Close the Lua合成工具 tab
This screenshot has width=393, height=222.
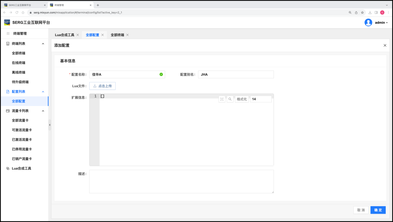(x=78, y=35)
